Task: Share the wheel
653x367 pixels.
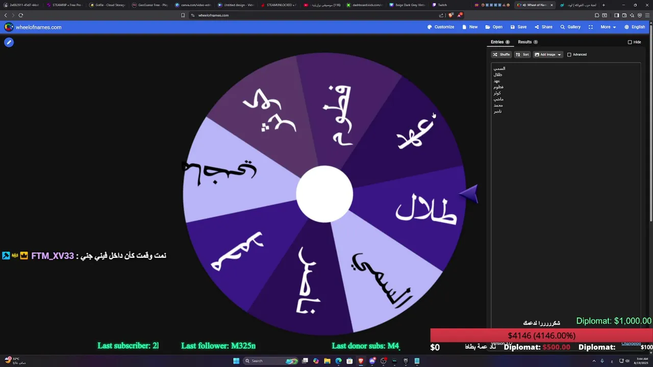Action: (543, 27)
